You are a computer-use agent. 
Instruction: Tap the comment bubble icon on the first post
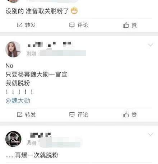72,25
